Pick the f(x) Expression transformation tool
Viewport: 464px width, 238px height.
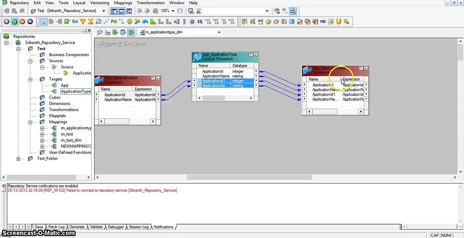[75, 21]
